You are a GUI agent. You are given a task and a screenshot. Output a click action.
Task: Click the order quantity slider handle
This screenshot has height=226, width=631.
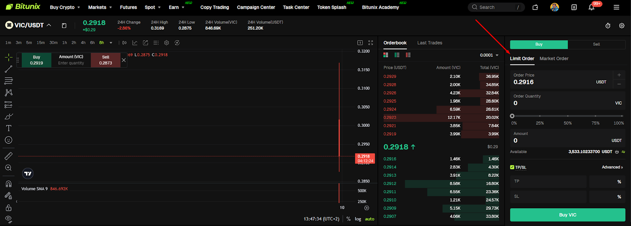[512, 116]
